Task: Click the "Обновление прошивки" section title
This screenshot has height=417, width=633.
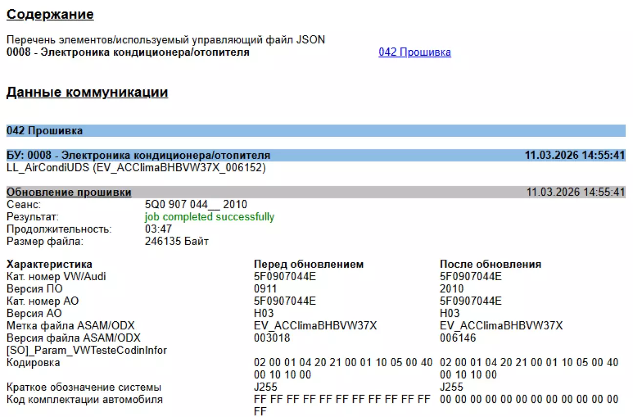Action: click(x=69, y=192)
